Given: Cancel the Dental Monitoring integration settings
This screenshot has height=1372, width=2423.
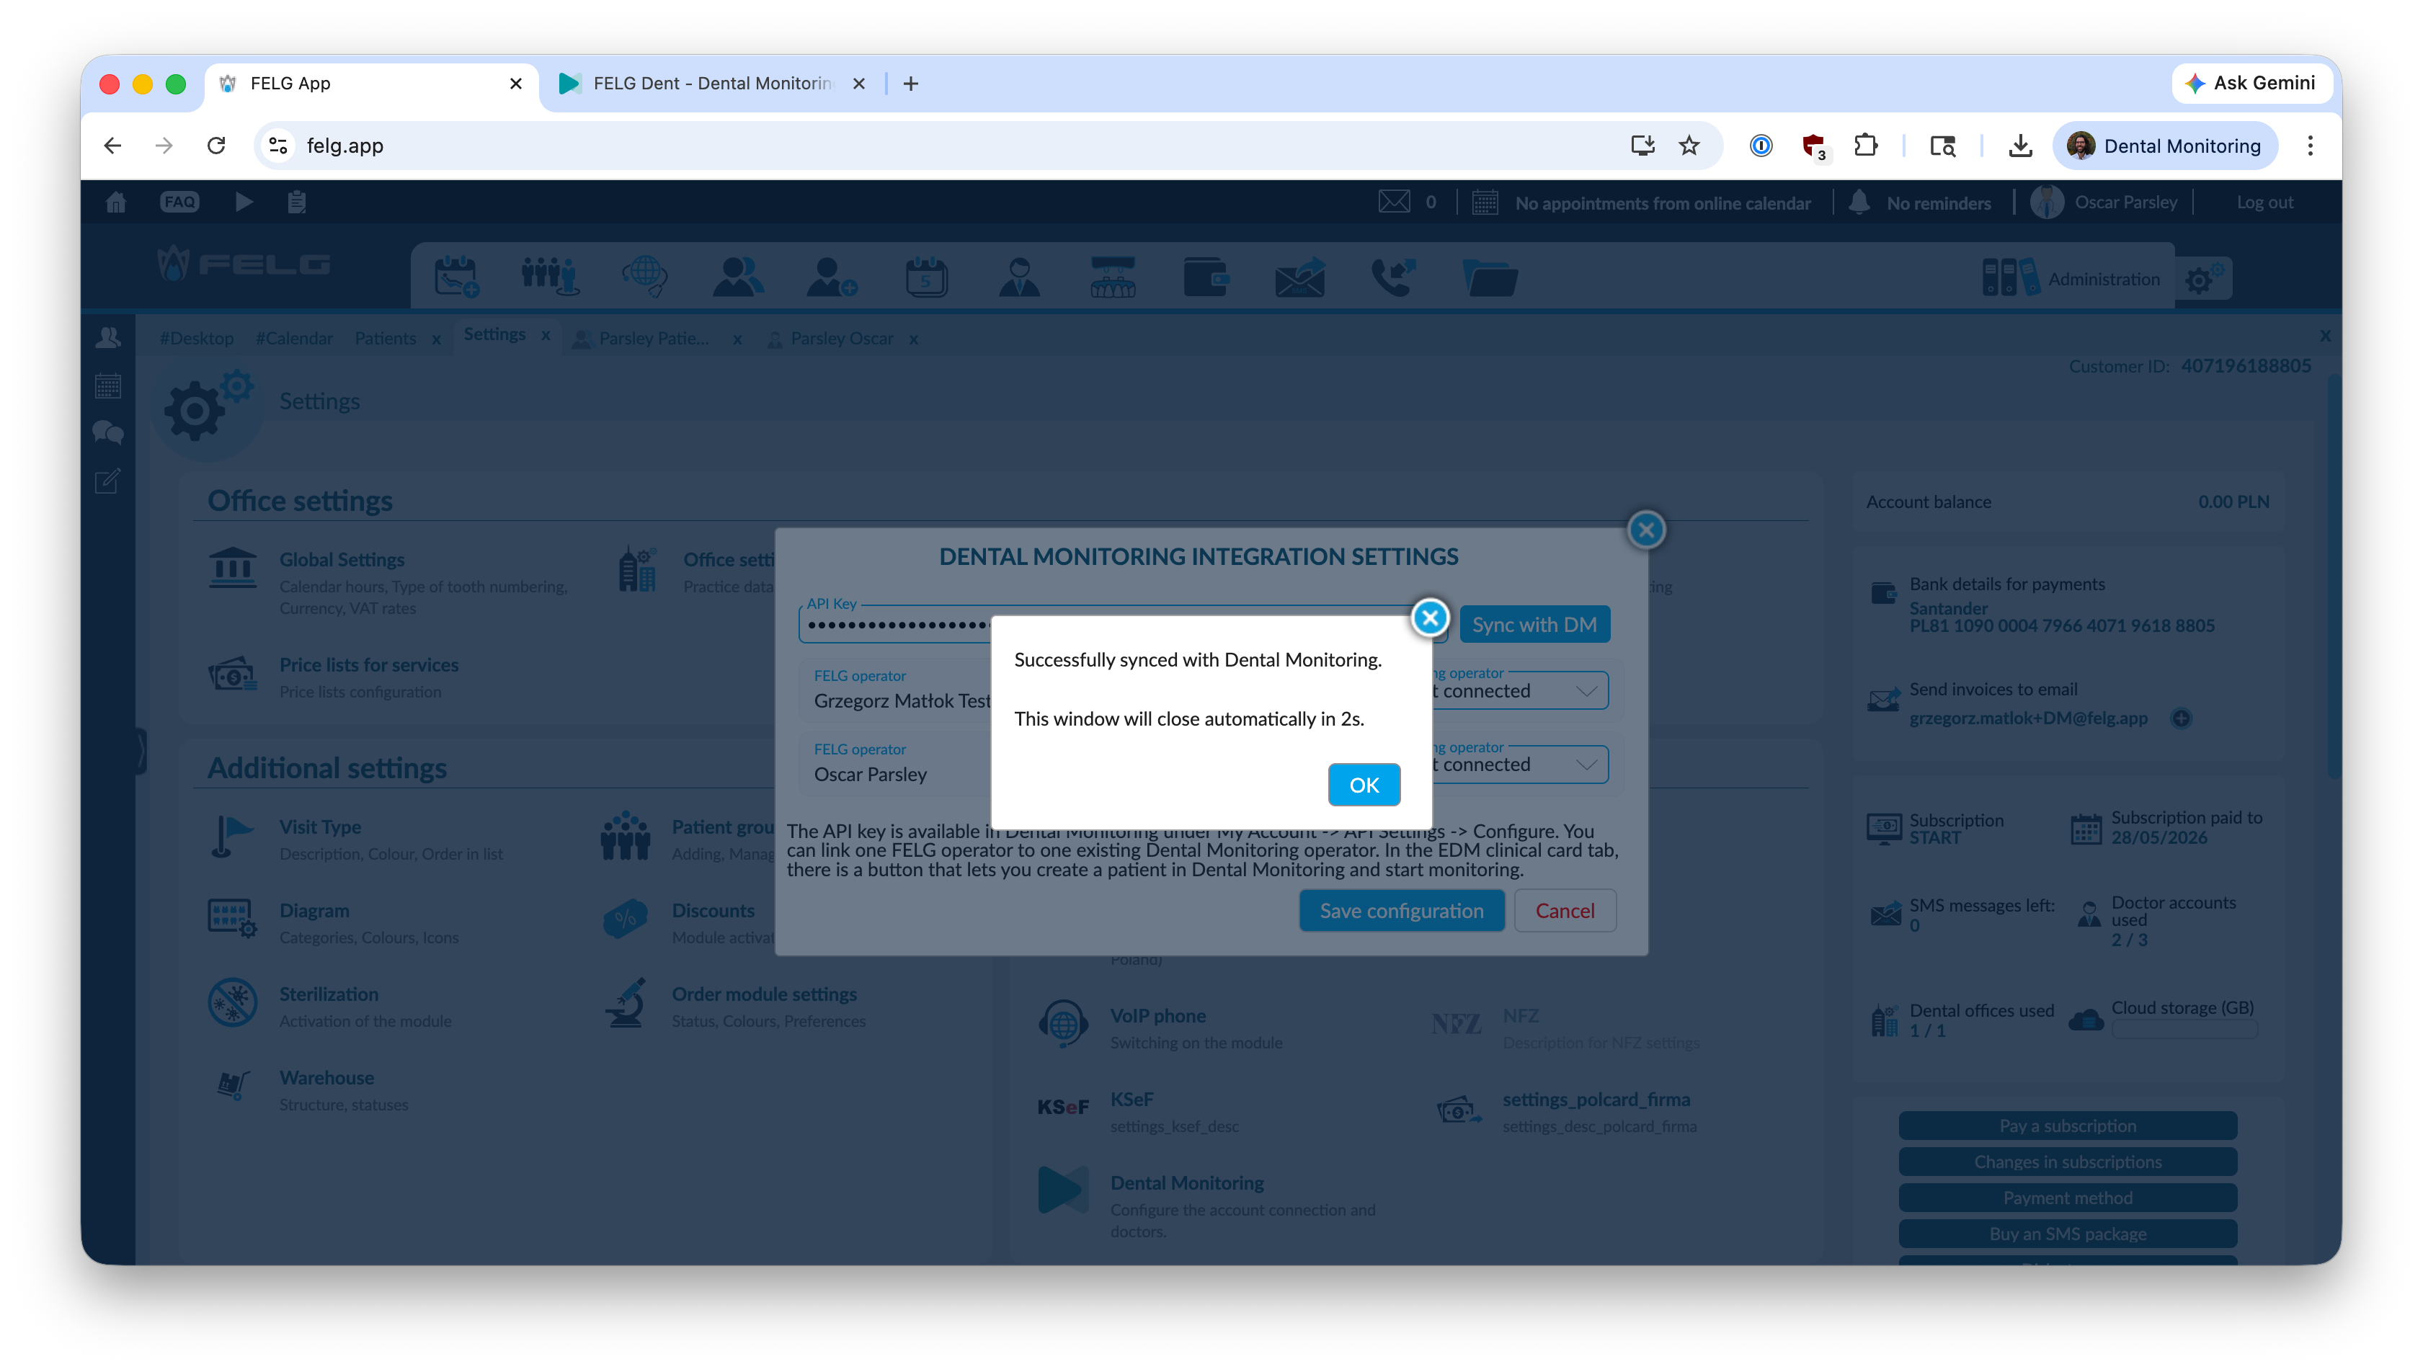Looking at the screenshot, I should pos(1565,910).
